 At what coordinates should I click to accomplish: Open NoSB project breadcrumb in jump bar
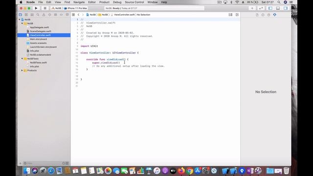tap(91, 15)
